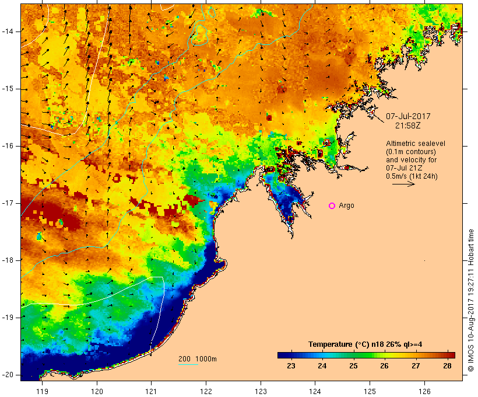Click latitude axis label '-16'
478x397 pixels.
[x=8, y=146]
